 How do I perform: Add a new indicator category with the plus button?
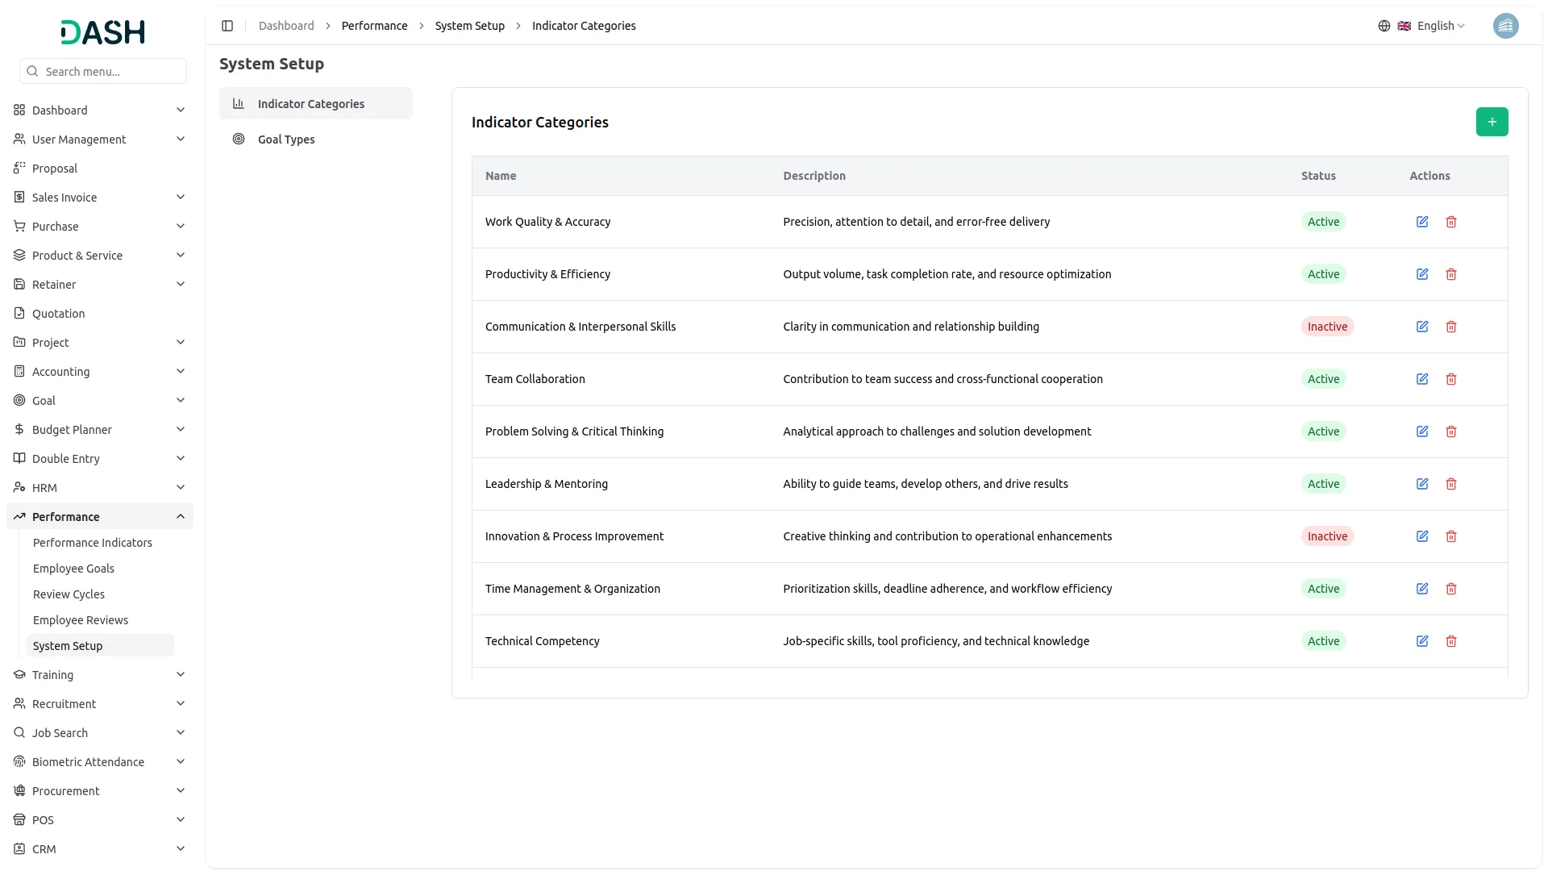(x=1492, y=122)
